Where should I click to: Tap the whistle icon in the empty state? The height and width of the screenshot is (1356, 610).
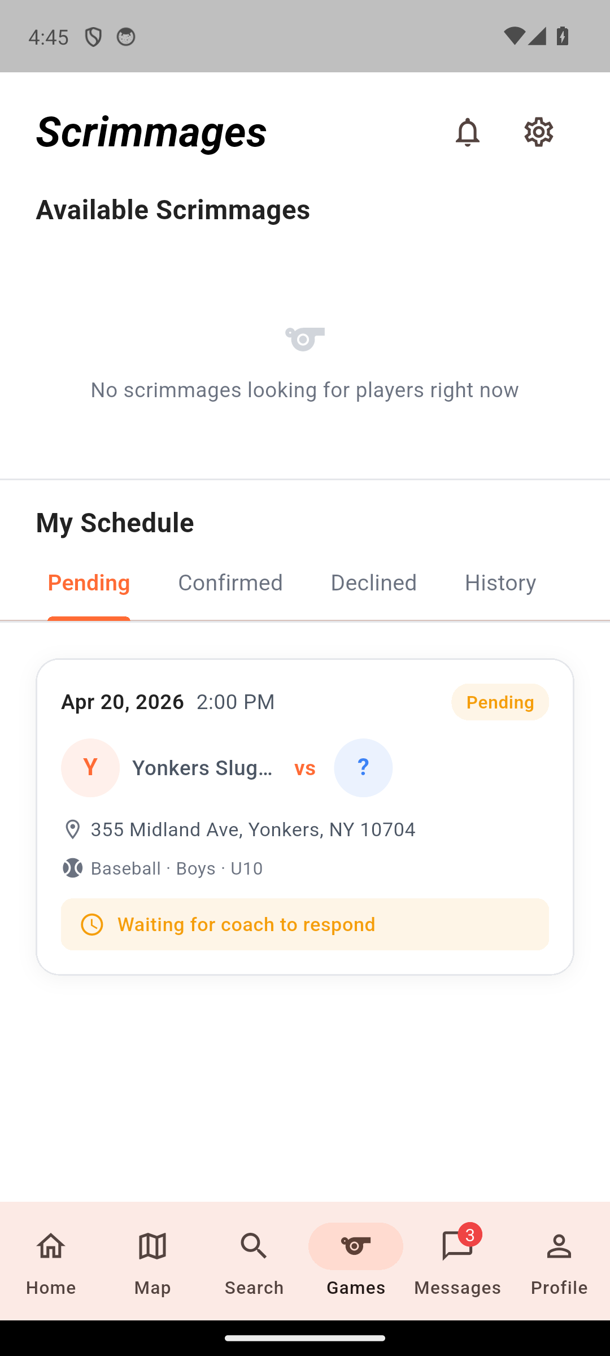tap(304, 339)
